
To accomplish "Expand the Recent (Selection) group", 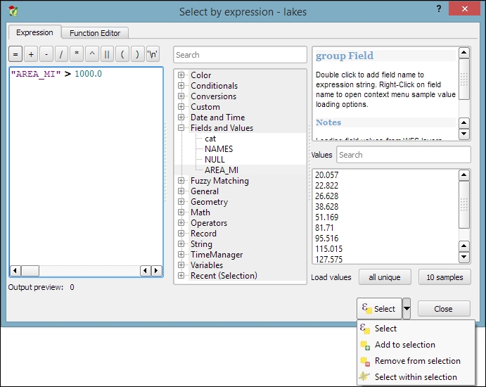I will [181, 275].
